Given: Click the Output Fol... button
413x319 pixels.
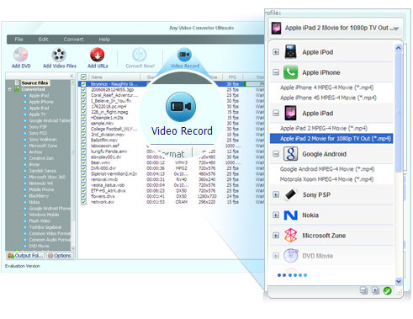Looking at the screenshot, I should click(25, 256).
